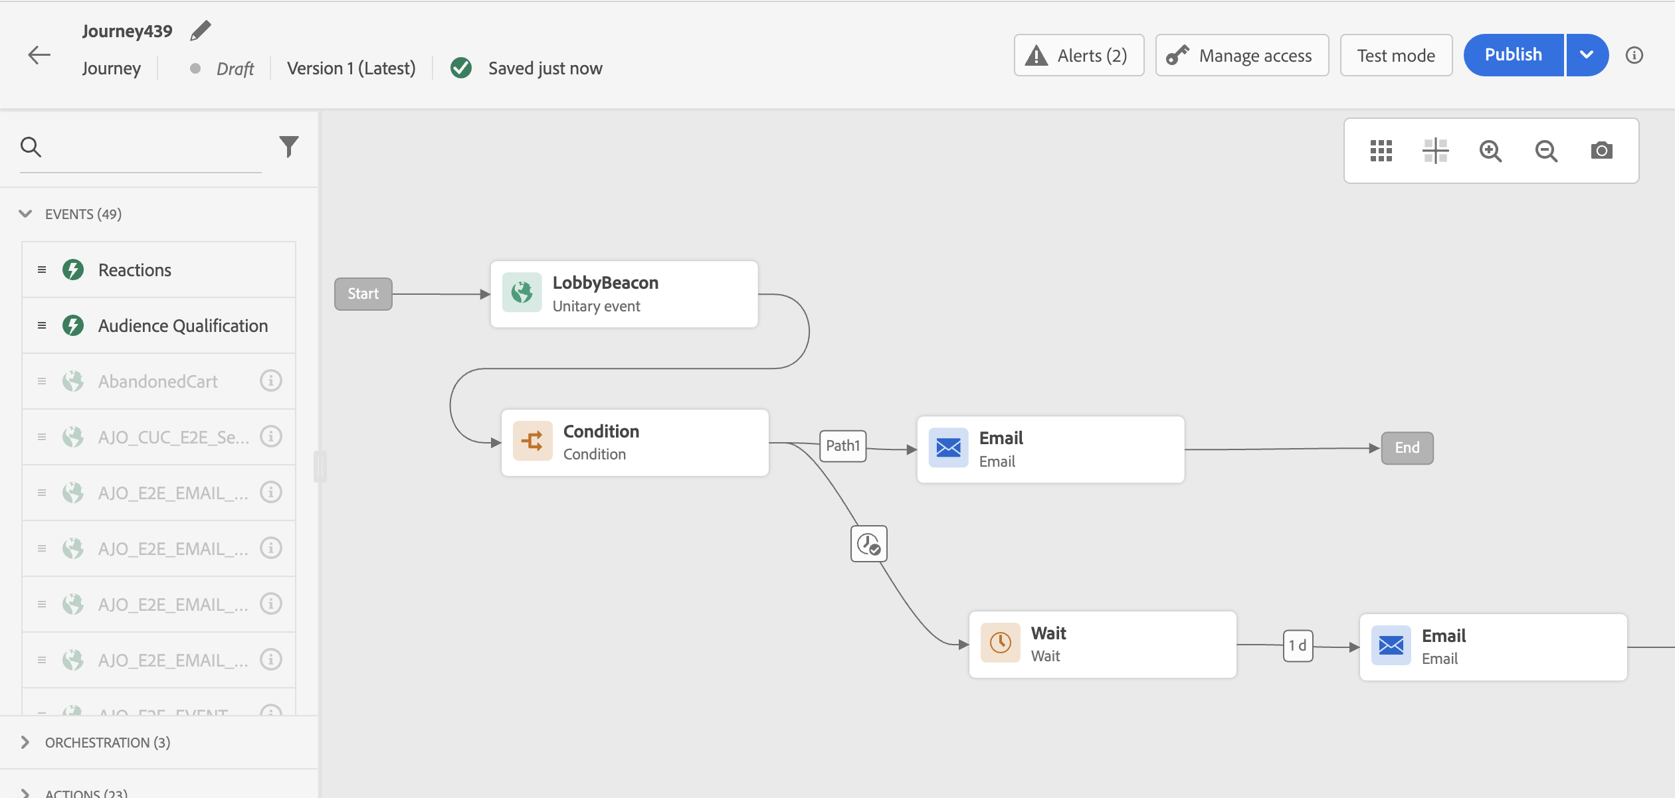This screenshot has height=798, width=1675.
Task: Click the zoom out magnifier icon
Action: tap(1546, 151)
